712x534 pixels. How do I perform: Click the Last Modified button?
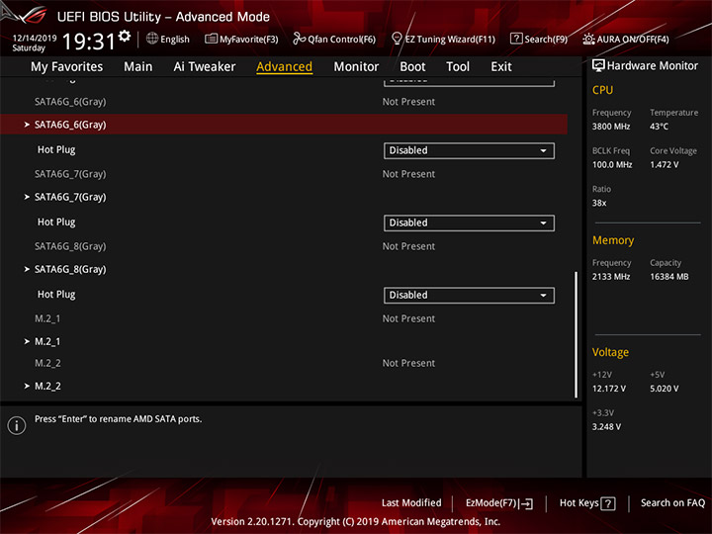point(411,503)
